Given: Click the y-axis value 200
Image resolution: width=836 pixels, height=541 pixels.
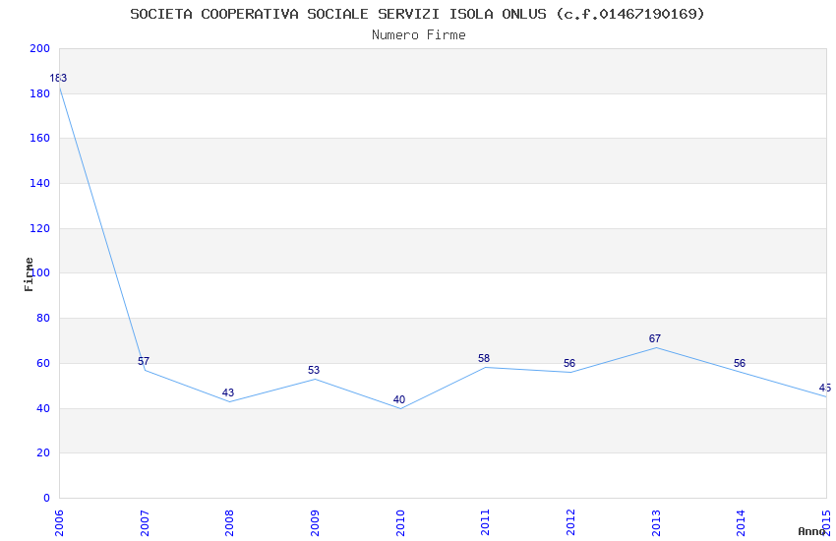Looking at the screenshot, I should pyautogui.click(x=40, y=48).
